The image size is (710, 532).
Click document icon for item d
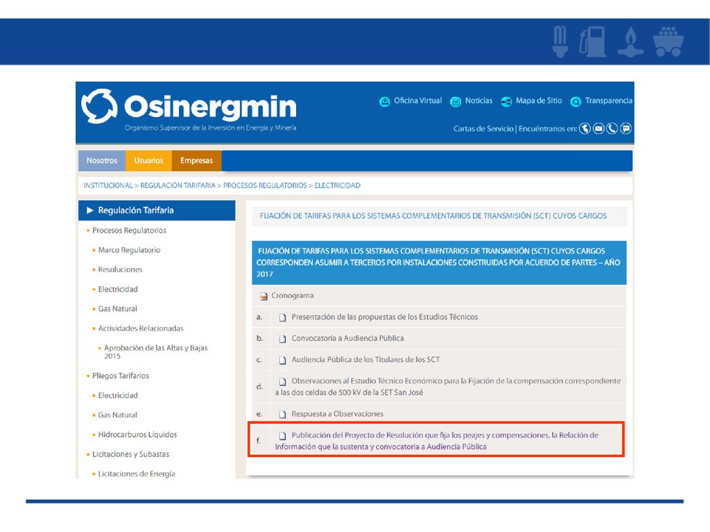283,382
